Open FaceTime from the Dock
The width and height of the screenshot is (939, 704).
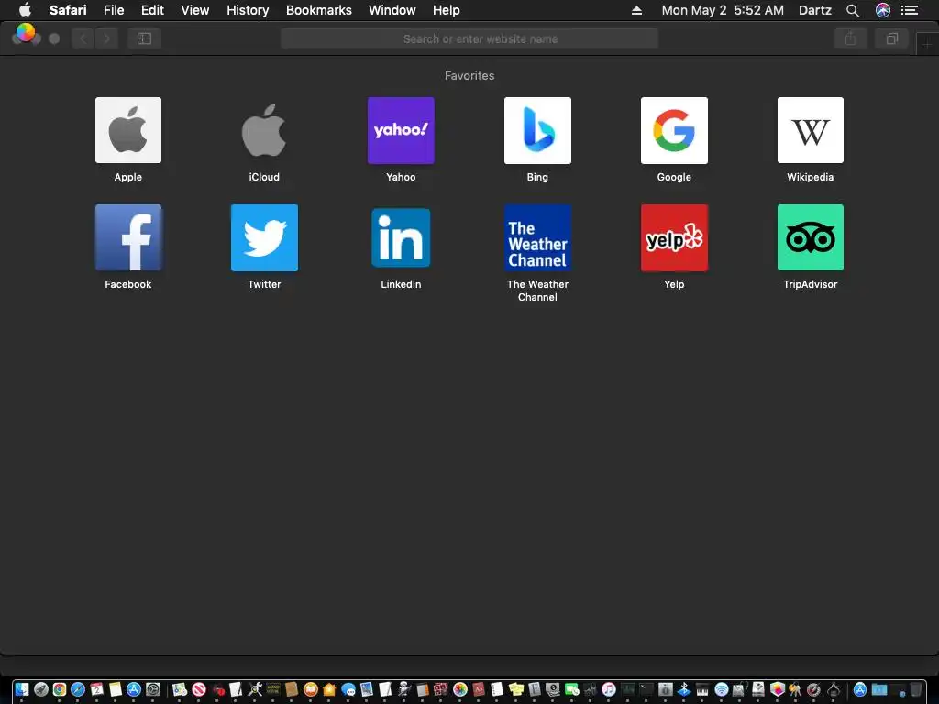coord(571,689)
